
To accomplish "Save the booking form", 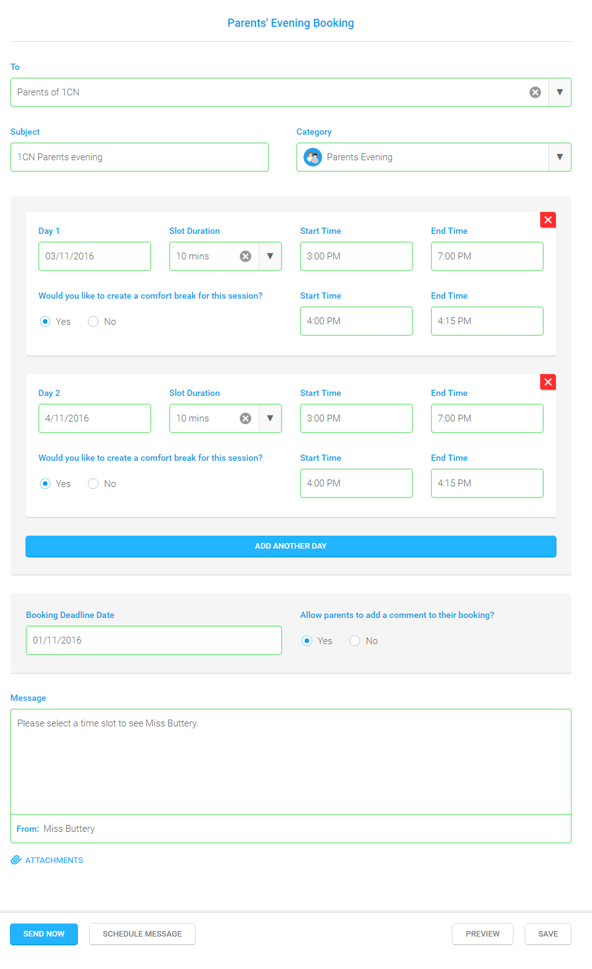I will pos(547,933).
